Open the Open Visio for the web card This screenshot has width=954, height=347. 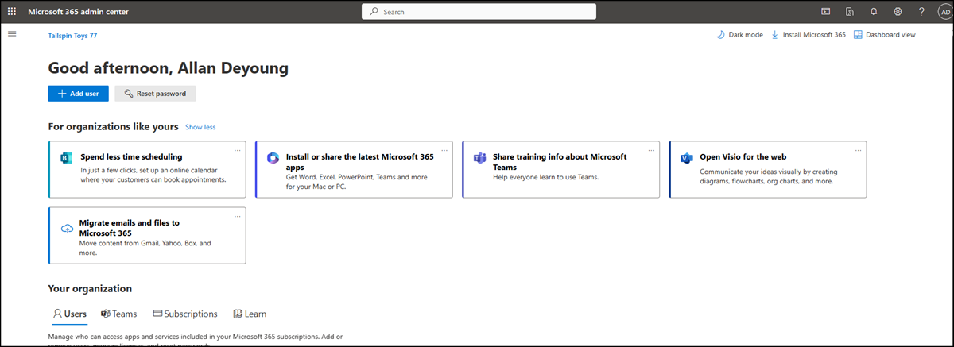coord(768,169)
